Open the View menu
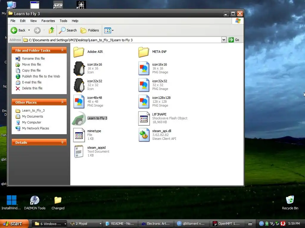The height and width of the screenshot is (228, 305). pyautogui.click(x=33, y=21)
